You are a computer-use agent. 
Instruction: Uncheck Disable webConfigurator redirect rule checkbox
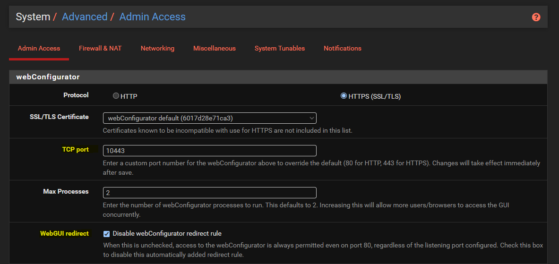tap(107, 234)
